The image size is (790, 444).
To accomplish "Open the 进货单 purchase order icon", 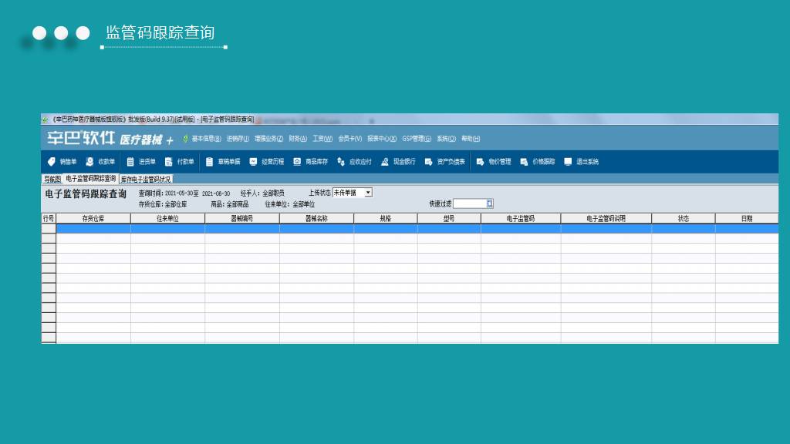I will pos(130,162).
